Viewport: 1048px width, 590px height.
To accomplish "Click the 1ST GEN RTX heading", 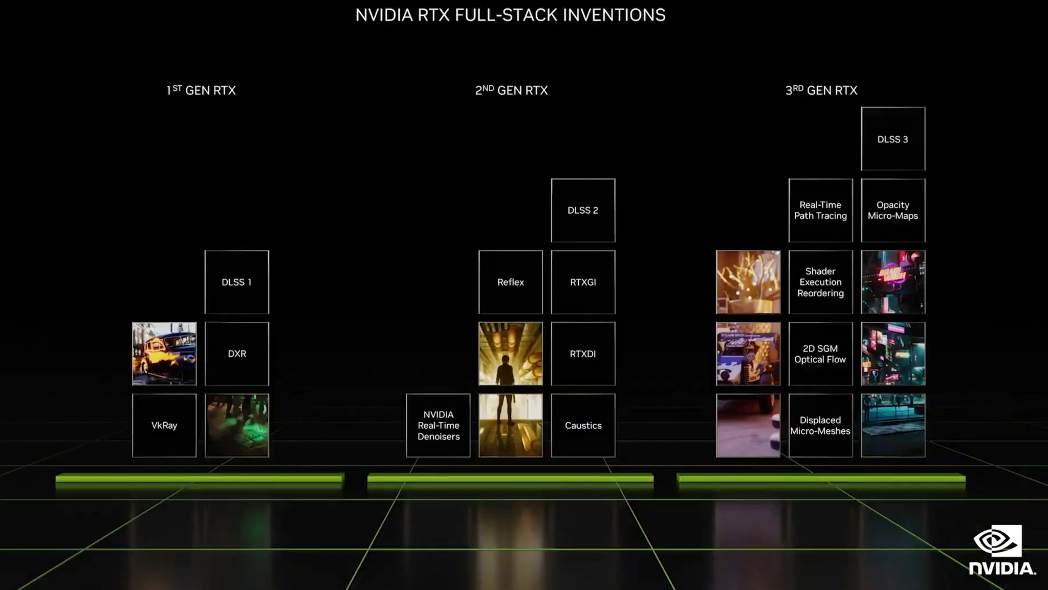I will click(201, 90).
